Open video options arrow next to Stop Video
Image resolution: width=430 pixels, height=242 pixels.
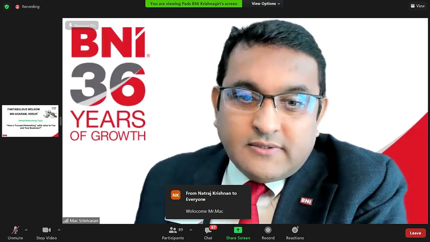pos(59,230)
